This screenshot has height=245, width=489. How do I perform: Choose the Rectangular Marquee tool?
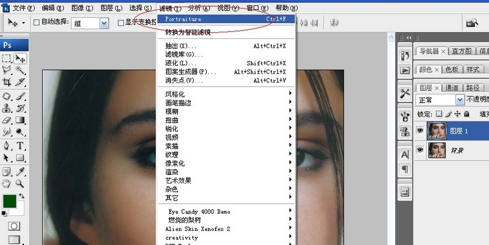coord(7,59)
